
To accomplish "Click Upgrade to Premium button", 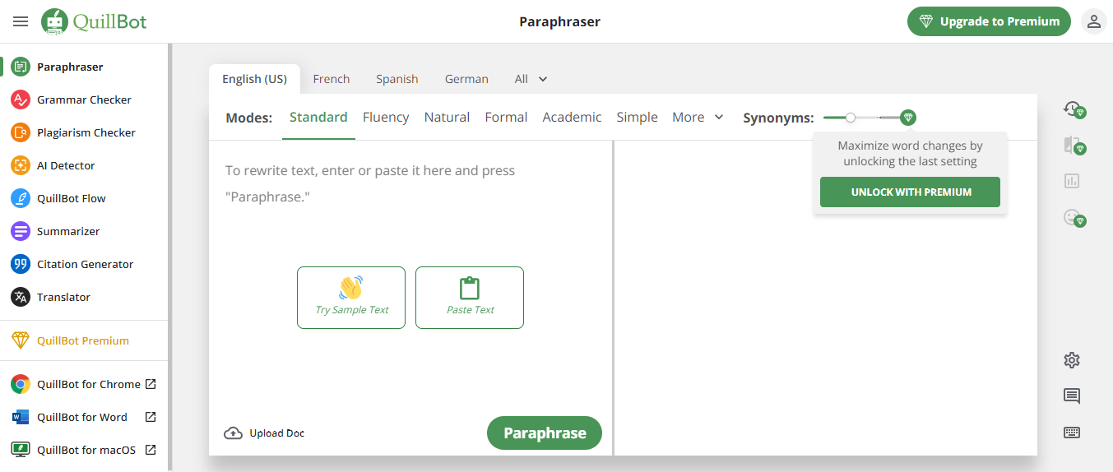I will click(989, 22).
